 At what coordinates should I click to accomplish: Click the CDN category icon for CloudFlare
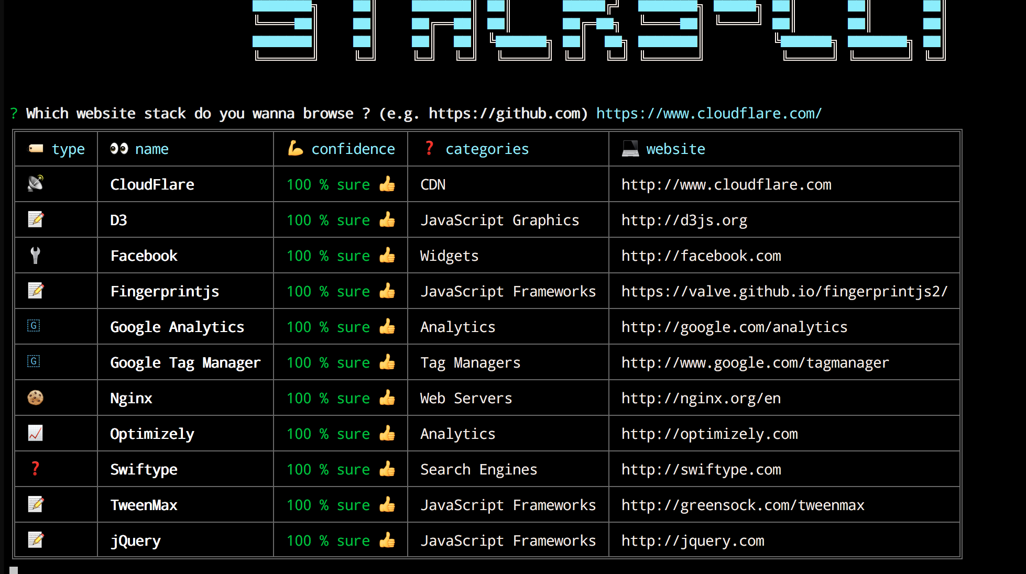click(35, 184)
